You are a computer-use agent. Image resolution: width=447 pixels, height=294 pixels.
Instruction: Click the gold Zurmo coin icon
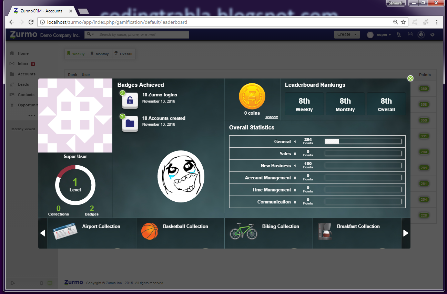pyautogui.click(x=252, y=96)
